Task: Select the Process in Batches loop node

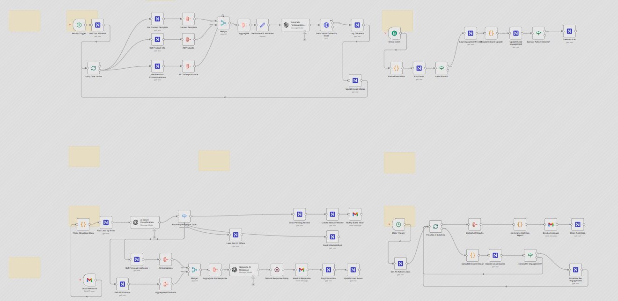Action: [x=435, y=227]
